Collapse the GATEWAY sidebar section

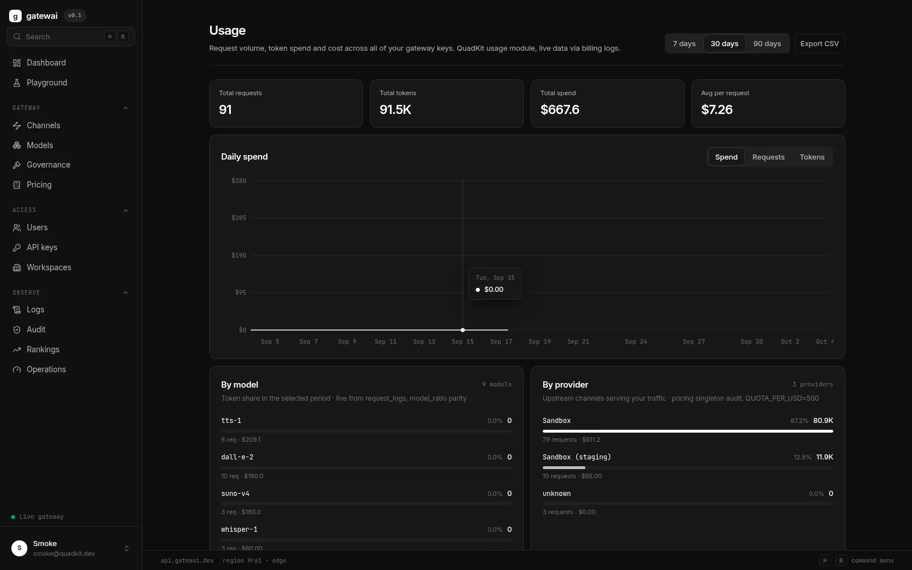(126, 108)
